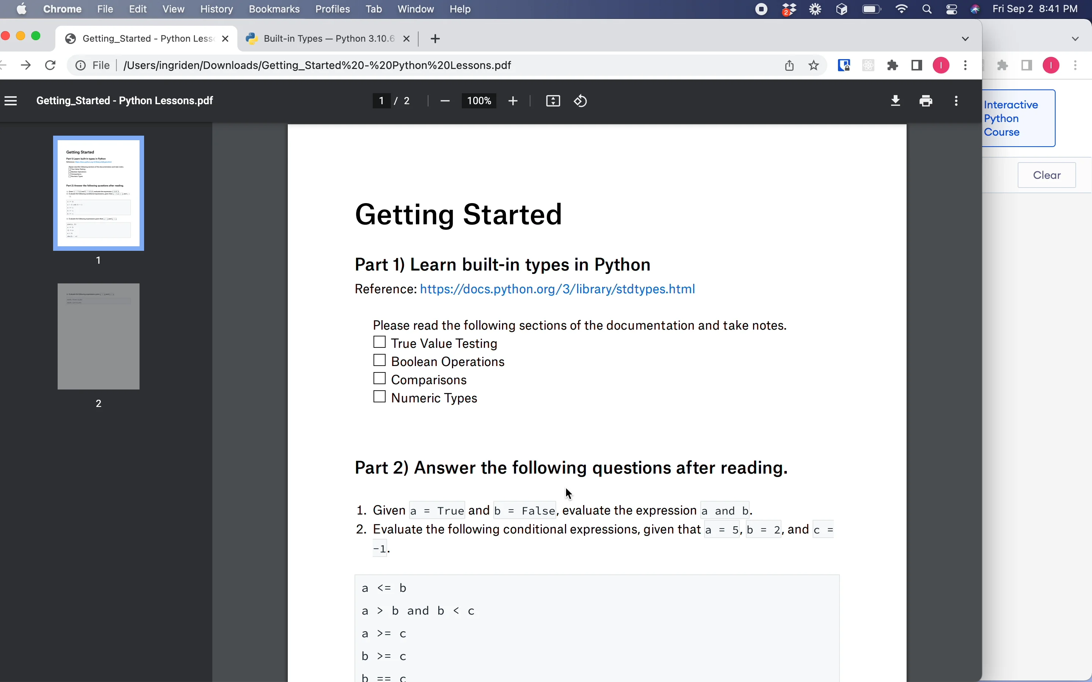Click the Fit to page icon
The height and width of the screenshot is (682, 1092).
553,101
